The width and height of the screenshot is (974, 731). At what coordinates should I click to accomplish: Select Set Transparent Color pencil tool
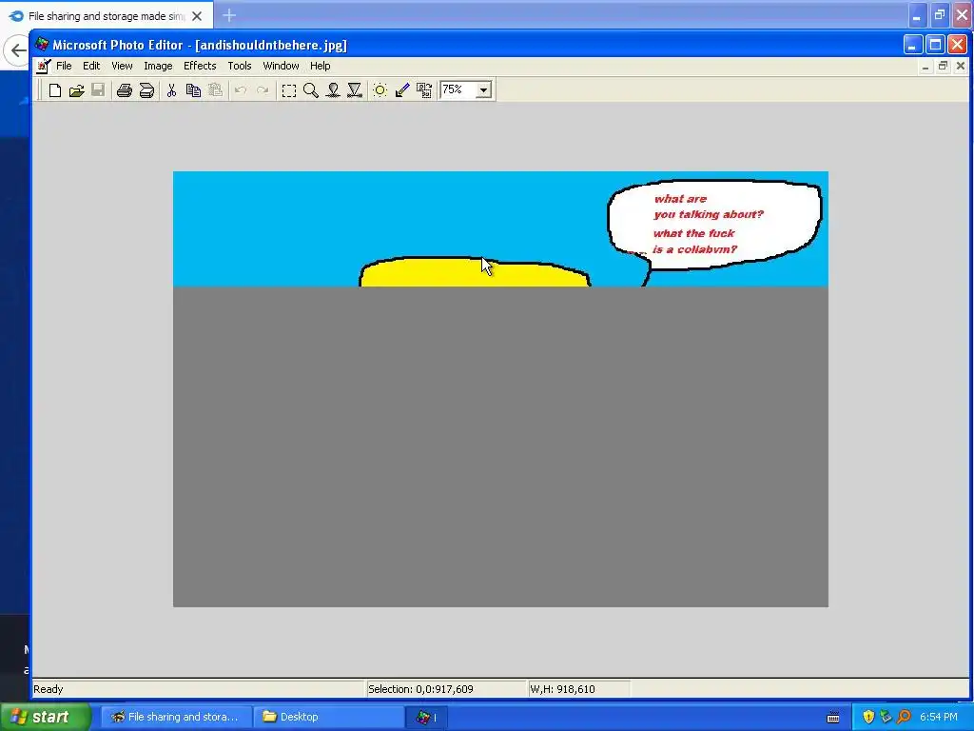402,90
